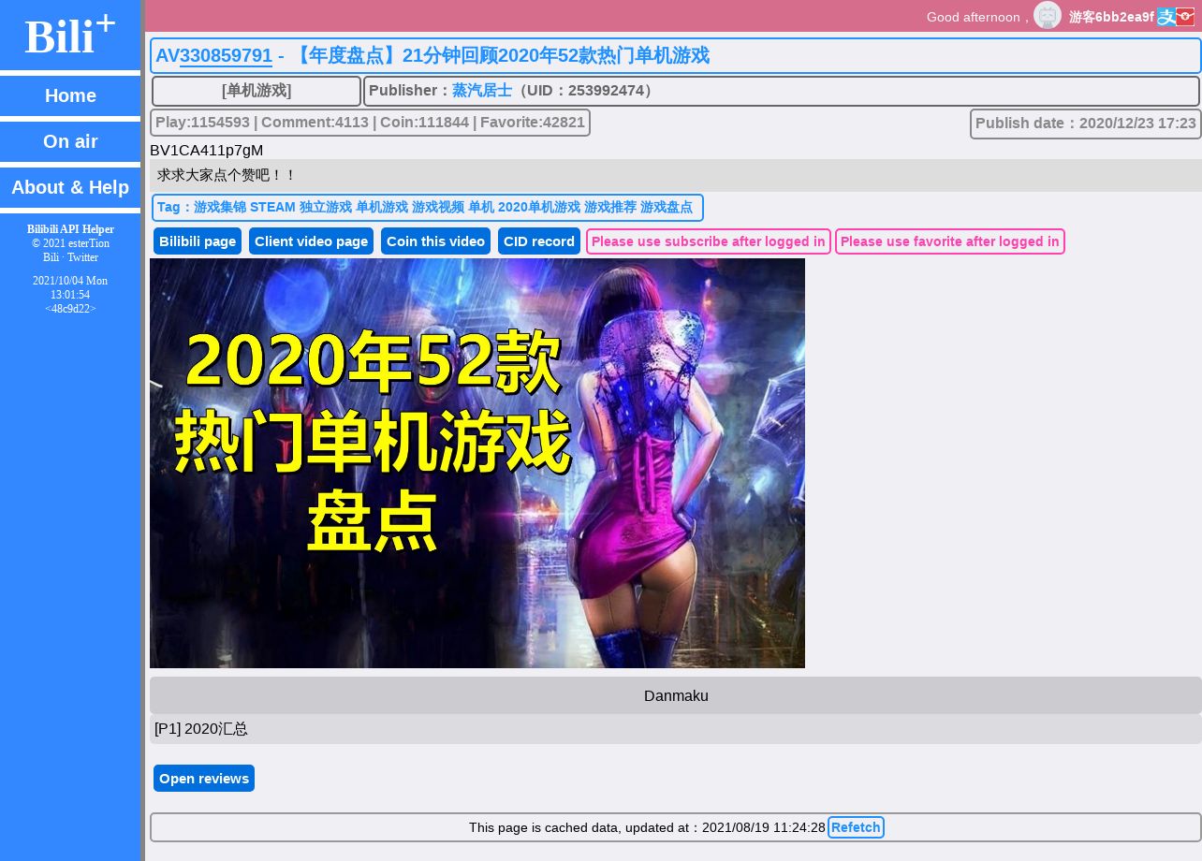Viewport: 1202px width, 861px height.
Task: Click the video cover thumbnail
Action: [477, 463]
